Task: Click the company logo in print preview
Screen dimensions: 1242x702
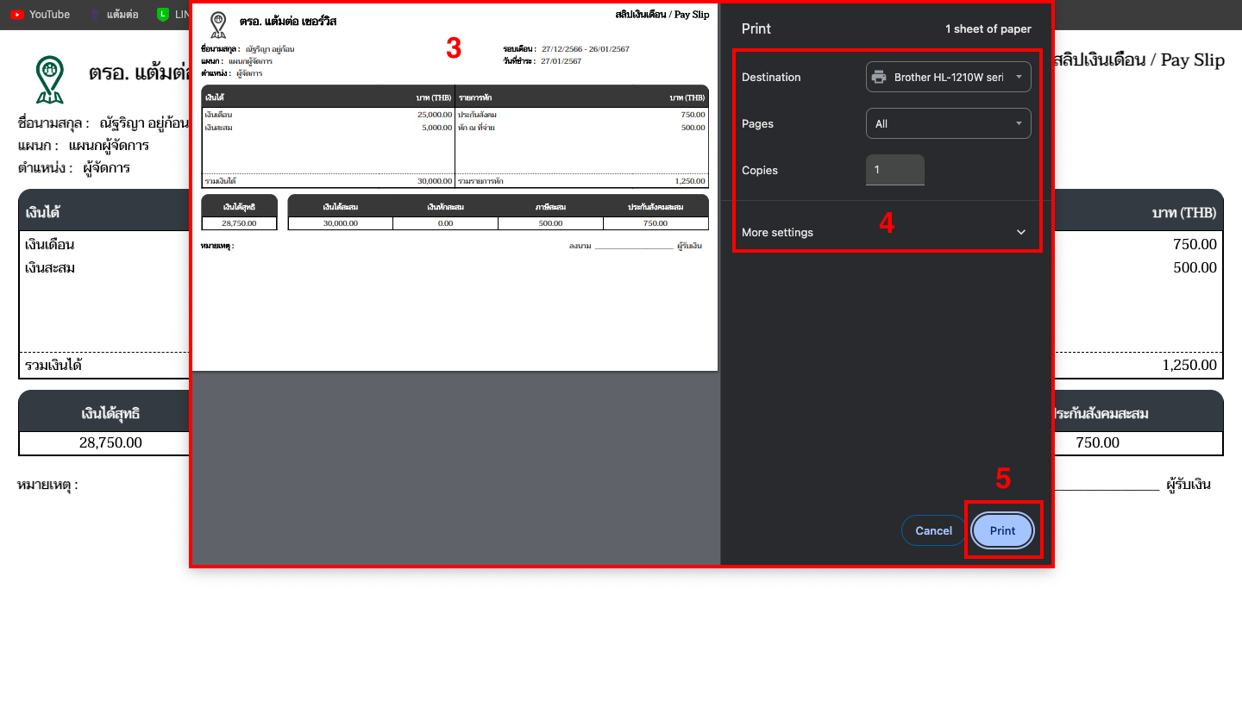Action: 219,25
